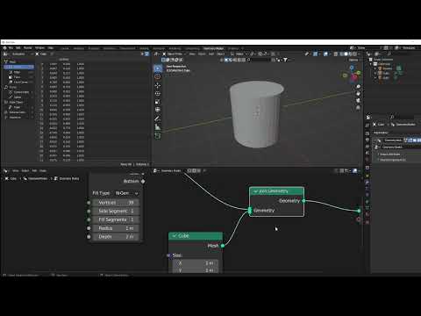This screenshot has width=421, height=316.
Task: Open the Help menu
Action: click(x=51, y=48)
